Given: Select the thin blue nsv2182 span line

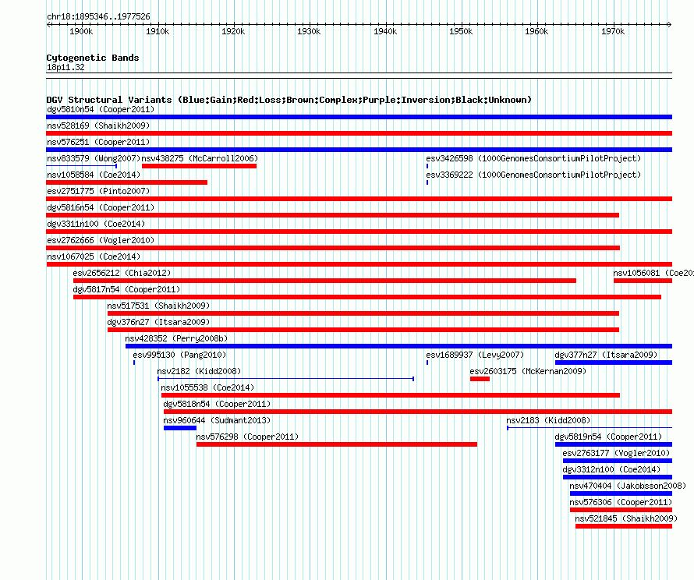Looking at the screenshot, I should [x=285, y=379].
